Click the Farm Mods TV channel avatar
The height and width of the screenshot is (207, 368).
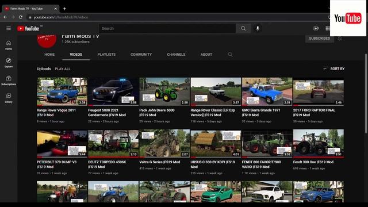(47, 40)
